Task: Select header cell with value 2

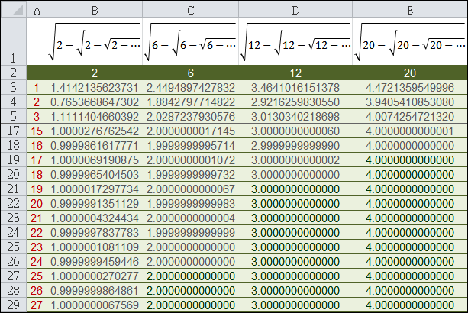Action: pyautogui.click(x=95, y=73)
